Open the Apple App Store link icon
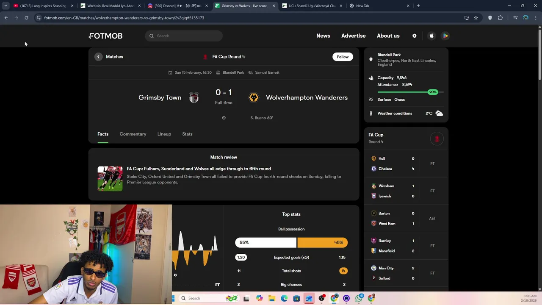This screenshot has height=305, width=542. pyautogui.click(x=431, y=36)
